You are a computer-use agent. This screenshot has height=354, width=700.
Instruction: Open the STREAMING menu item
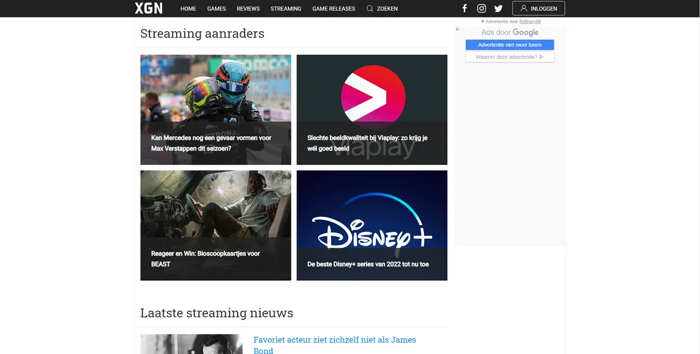tap(286, 9)
